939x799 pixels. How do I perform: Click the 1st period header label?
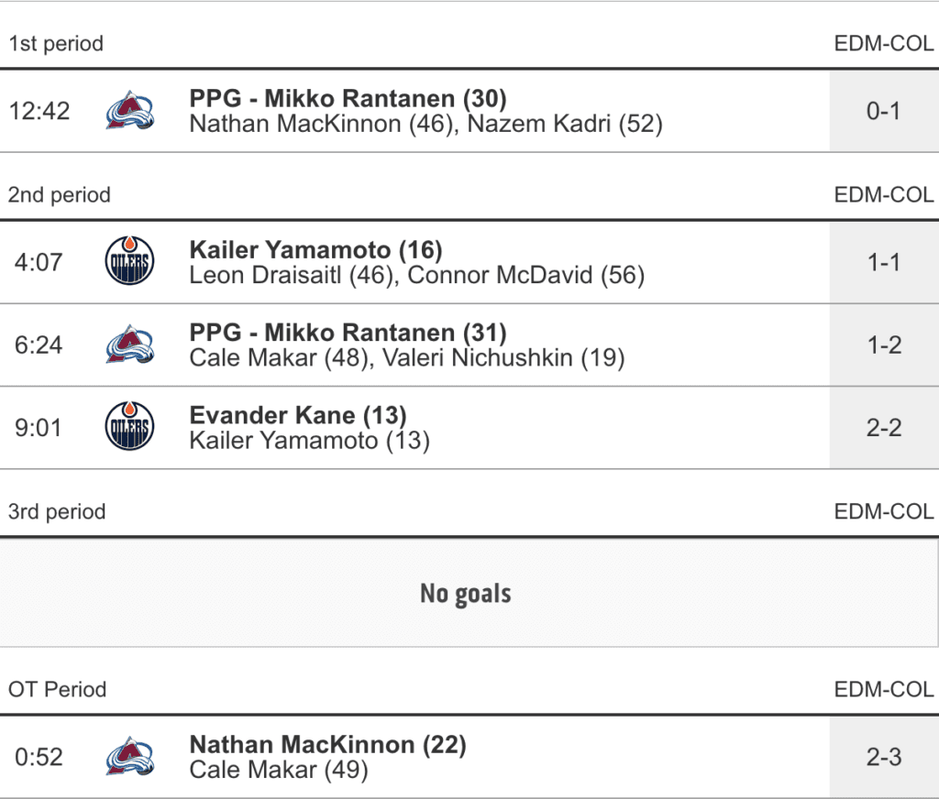56,44
